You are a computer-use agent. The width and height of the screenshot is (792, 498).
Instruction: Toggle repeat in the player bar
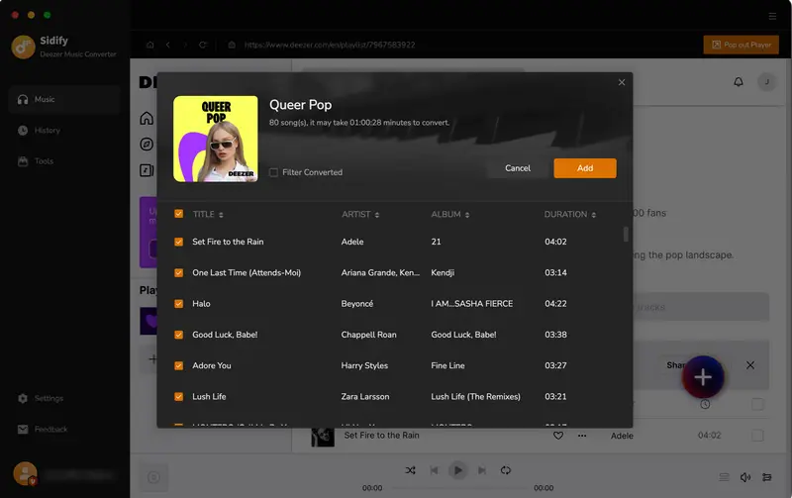[x=506, y=470]
